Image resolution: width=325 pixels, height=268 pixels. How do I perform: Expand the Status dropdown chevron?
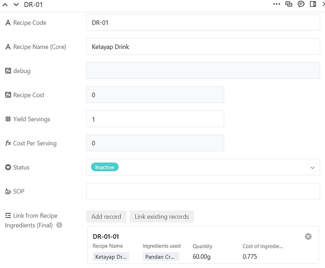click(313, 168)
